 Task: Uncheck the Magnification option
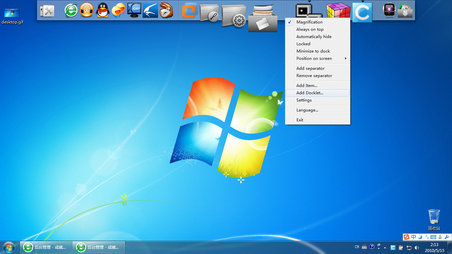[x=318, y=22]
